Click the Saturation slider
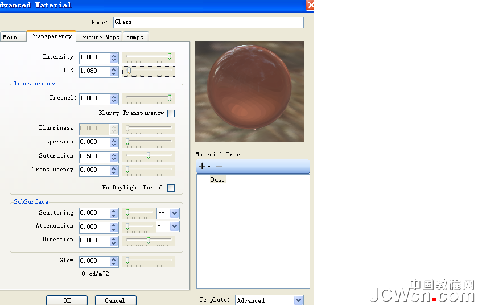The image size is (478, 305). (149, 156)
